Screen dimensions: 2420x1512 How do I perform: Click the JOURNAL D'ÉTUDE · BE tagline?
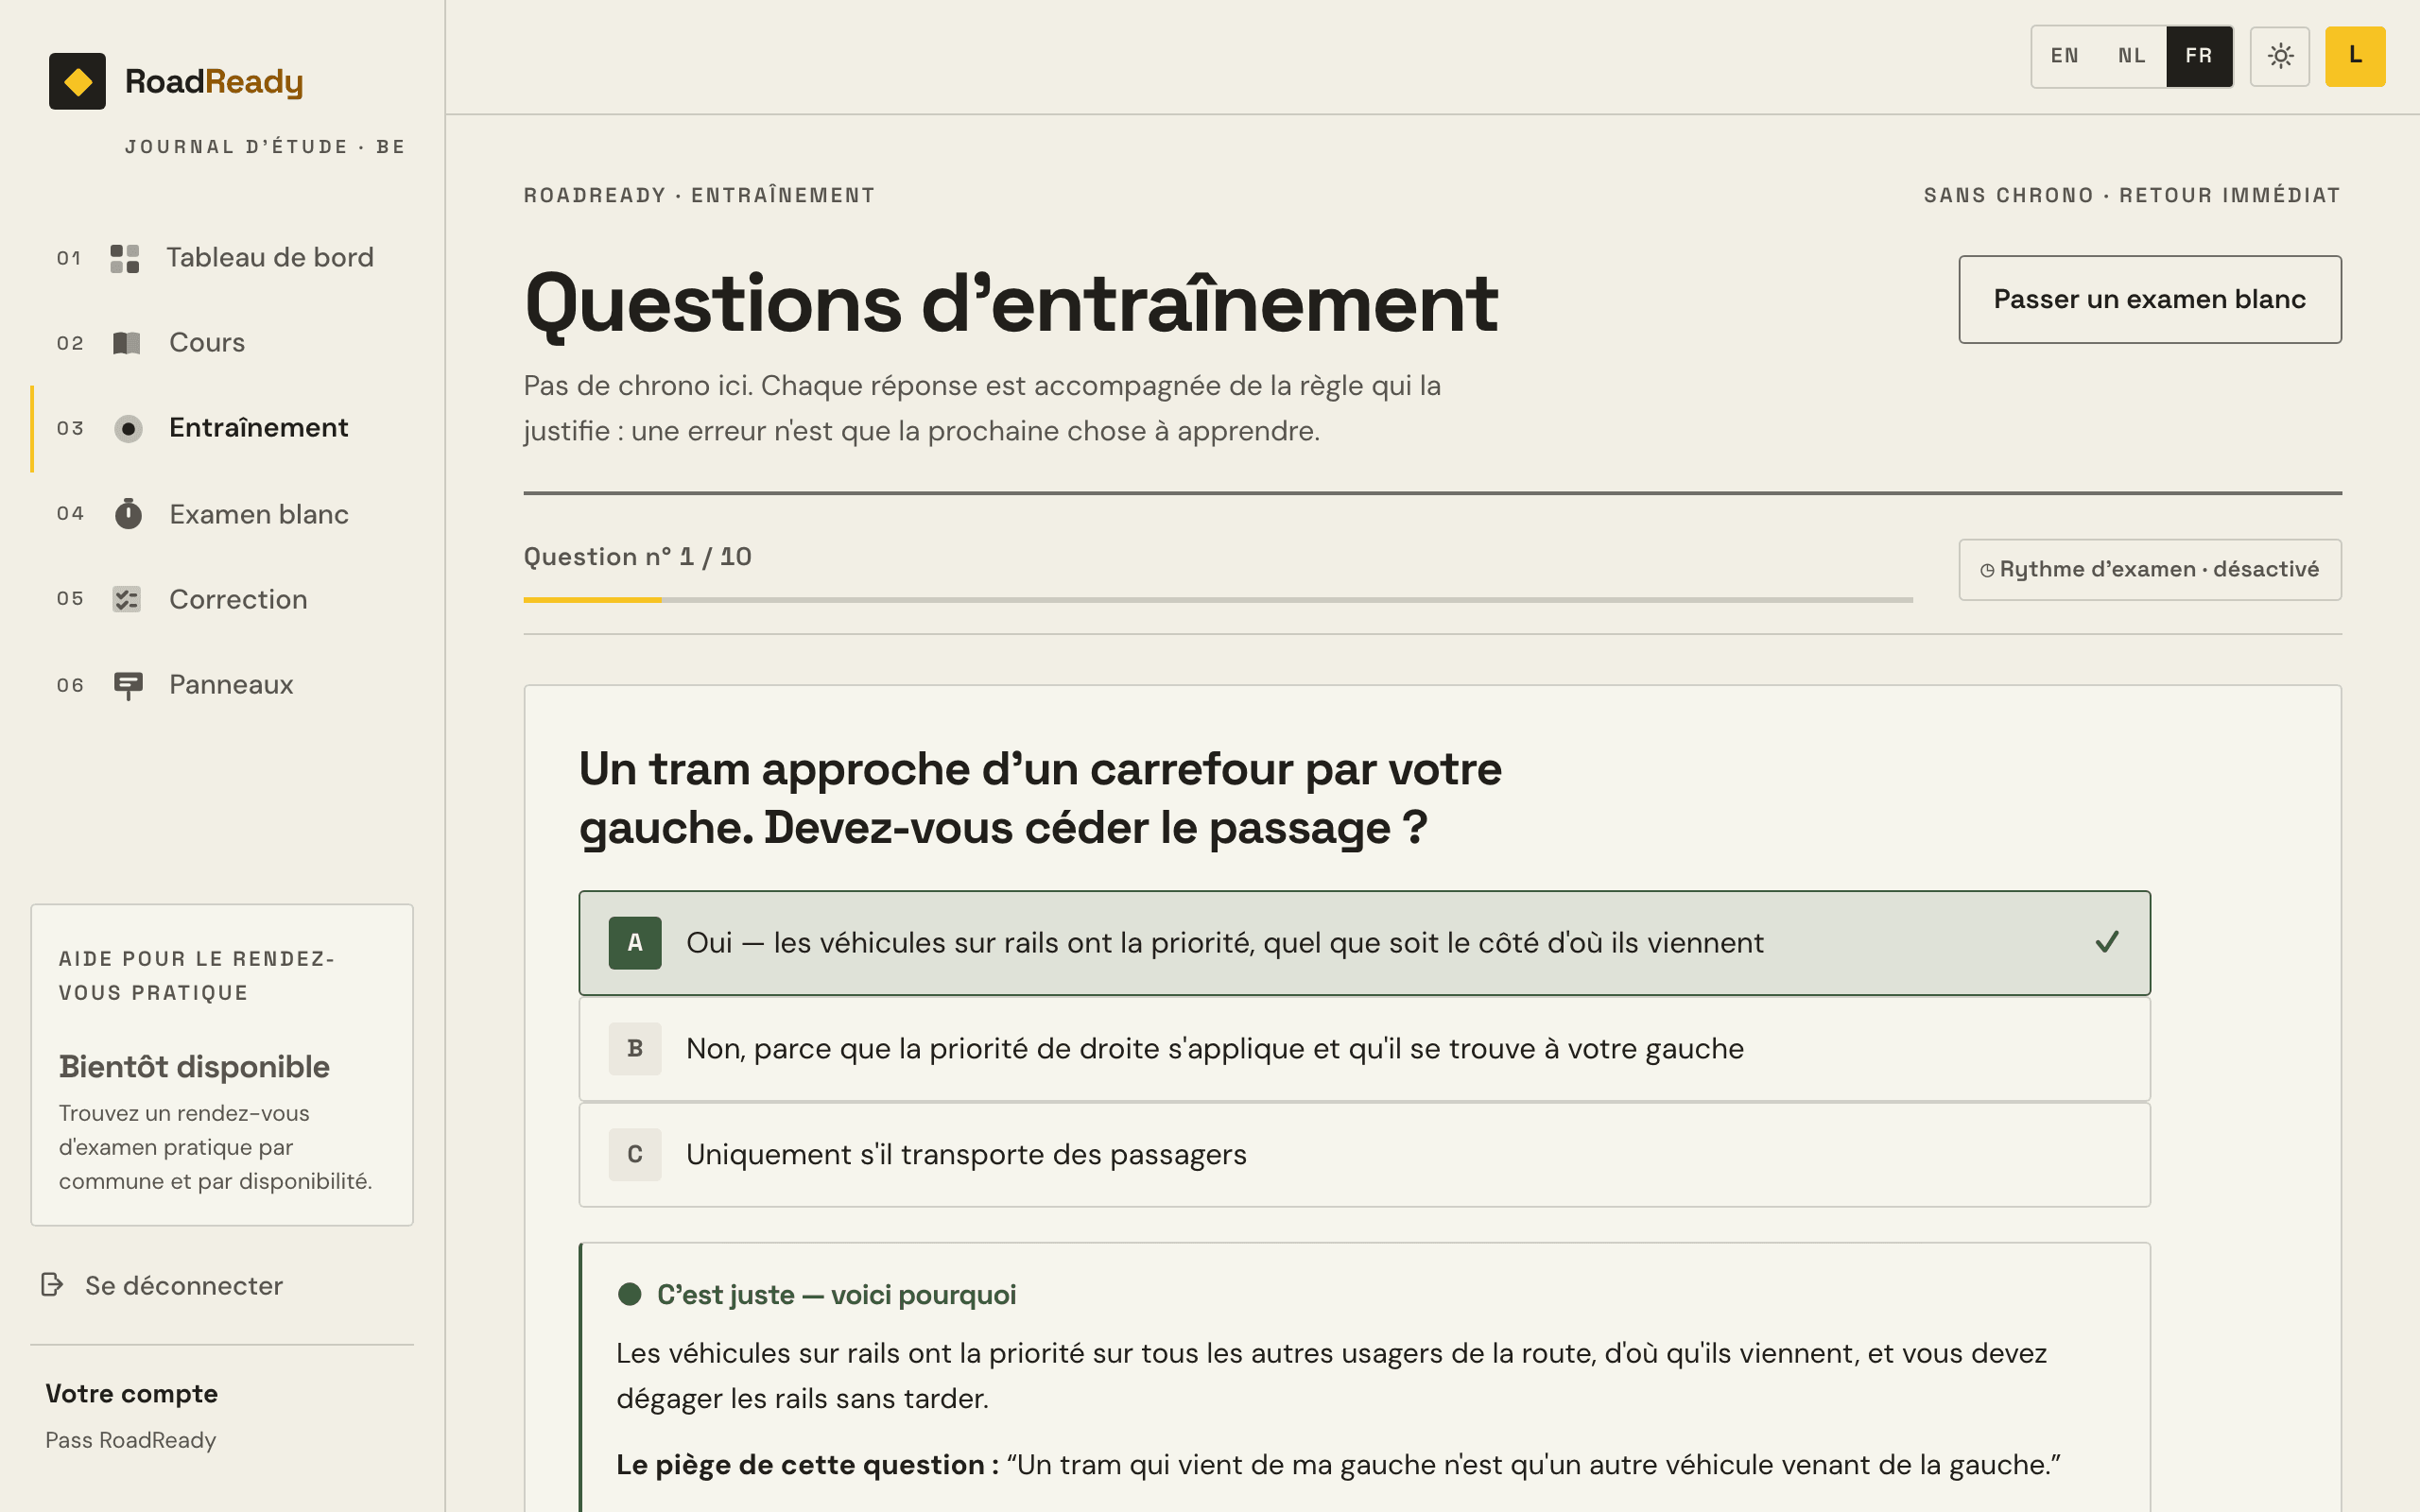click(x=265, y=147)
